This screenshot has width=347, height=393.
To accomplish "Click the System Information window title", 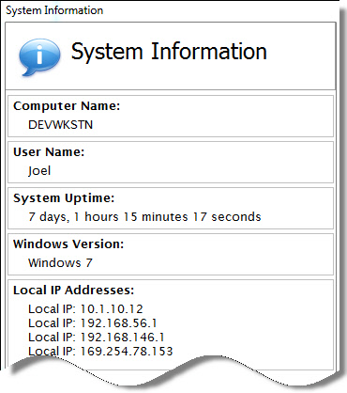I will 54,10.
